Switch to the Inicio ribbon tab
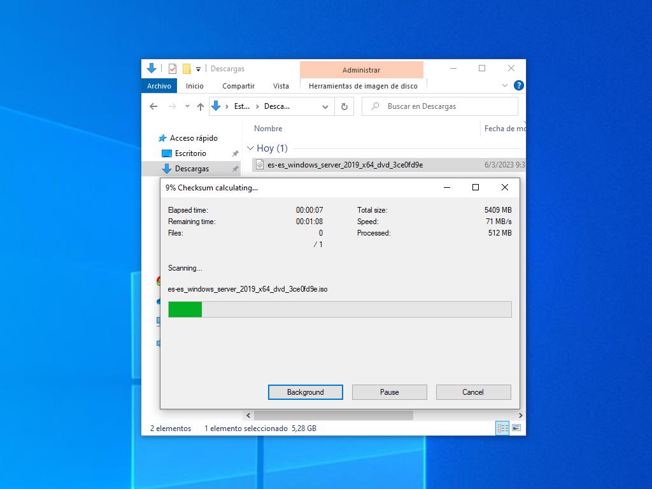 point(195,86)
